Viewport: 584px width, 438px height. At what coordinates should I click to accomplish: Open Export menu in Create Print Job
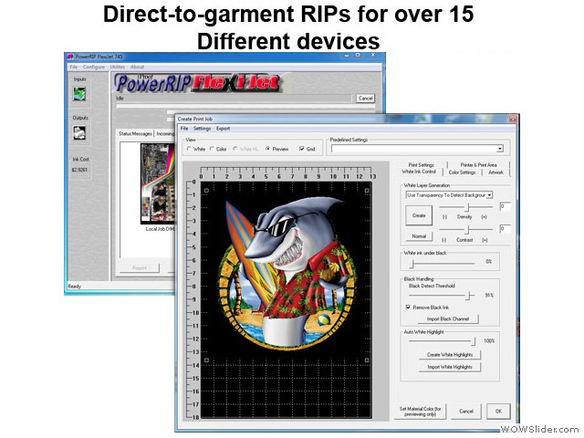[x=223, y=129]
